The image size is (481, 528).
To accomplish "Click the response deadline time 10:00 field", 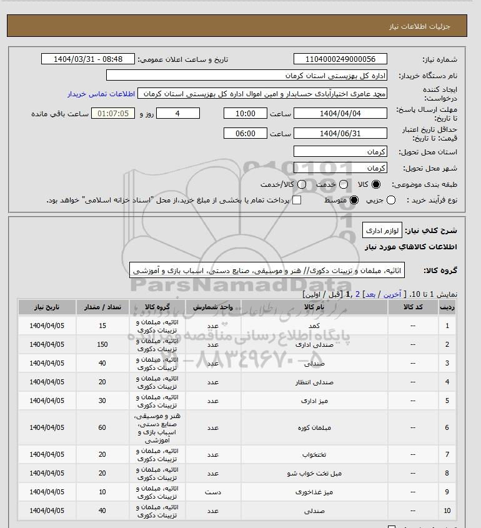I will pyautogui.click(x=245, y=114).
